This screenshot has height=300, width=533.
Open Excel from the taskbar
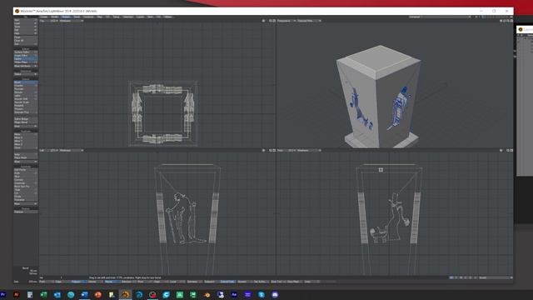click(x=43, y=294)
